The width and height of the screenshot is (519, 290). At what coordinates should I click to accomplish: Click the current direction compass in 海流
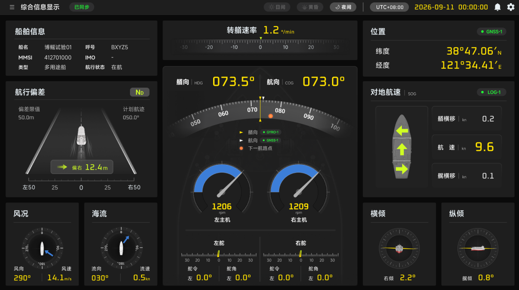(121, 248)
